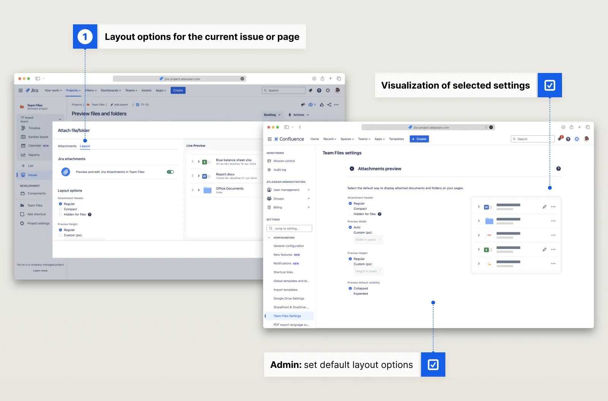
Task: Open Mission control in Confluence sidebar
Action: pyautogui.click(x=284, y=161)
